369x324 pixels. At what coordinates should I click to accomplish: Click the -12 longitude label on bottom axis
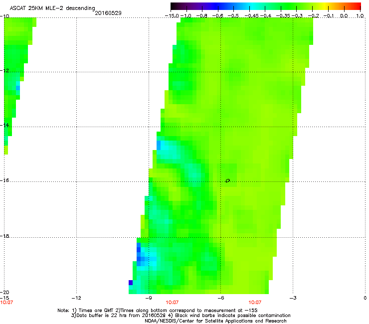(76, 298)
